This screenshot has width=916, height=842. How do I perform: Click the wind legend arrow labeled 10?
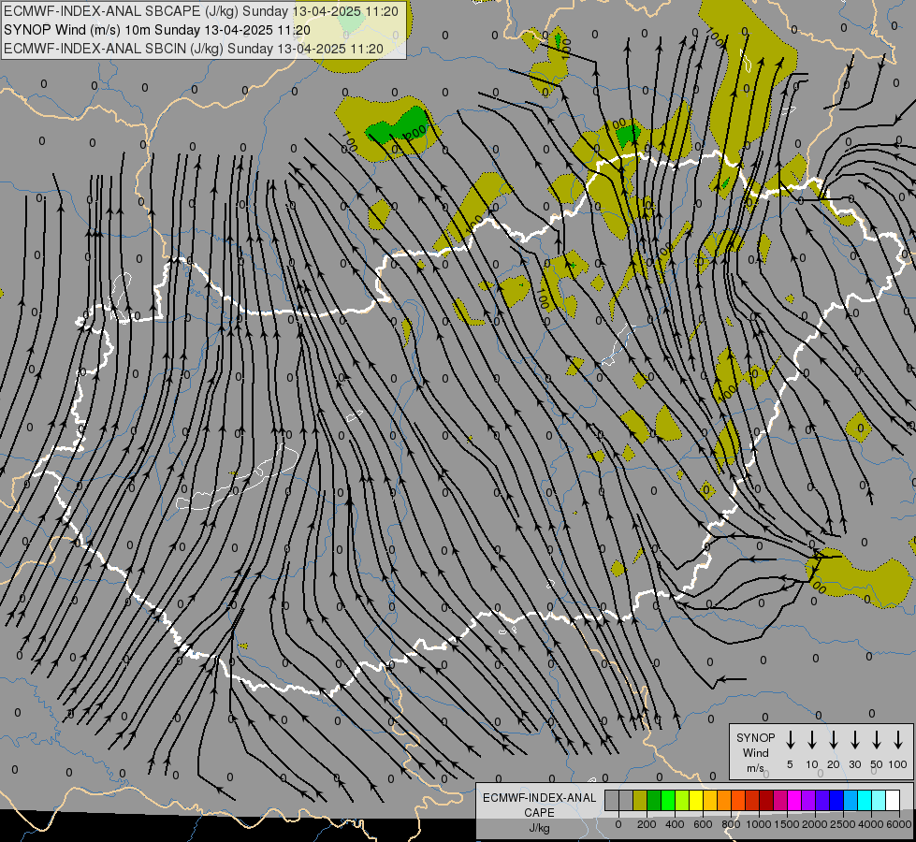(811, 740)
